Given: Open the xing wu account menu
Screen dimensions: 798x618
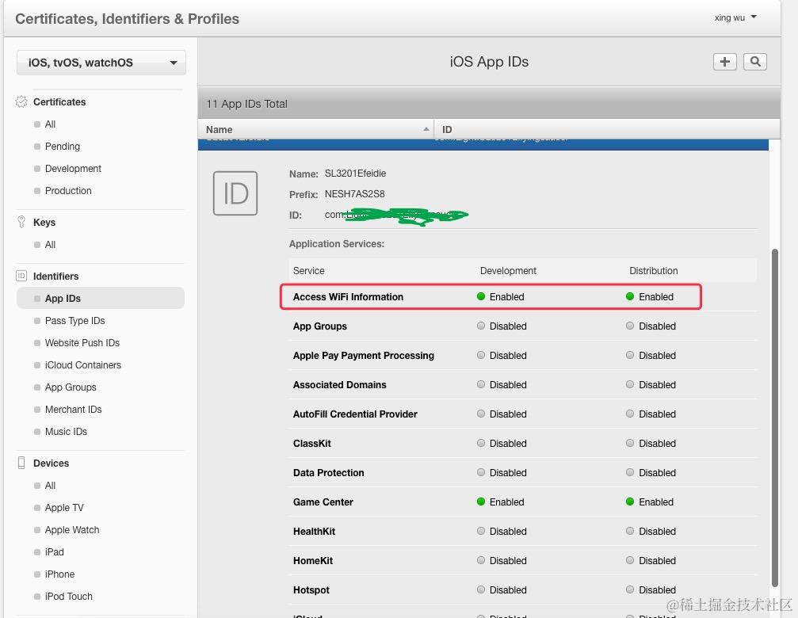Looking at the screenshot, I should [735, 17].
